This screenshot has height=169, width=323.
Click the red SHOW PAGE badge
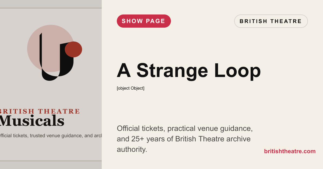144,21
